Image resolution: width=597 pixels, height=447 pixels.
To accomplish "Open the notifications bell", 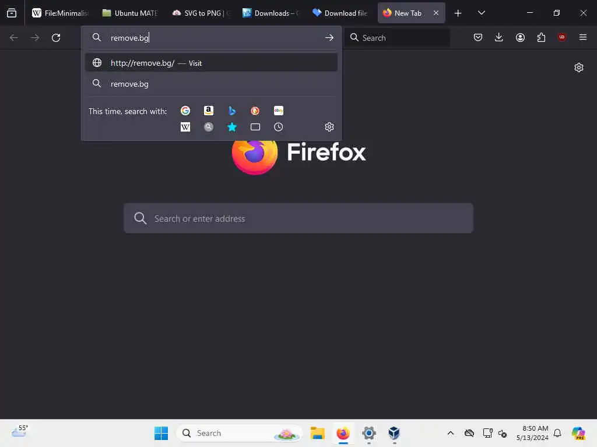I will pos(557,433).
